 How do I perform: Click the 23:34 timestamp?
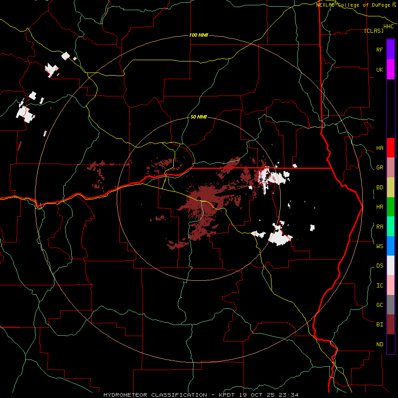click(289, 395)
